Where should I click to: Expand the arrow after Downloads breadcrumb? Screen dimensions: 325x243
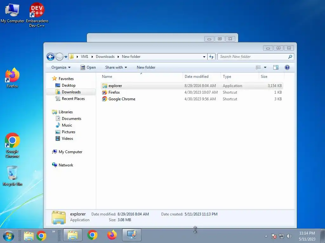click(118, 57)
